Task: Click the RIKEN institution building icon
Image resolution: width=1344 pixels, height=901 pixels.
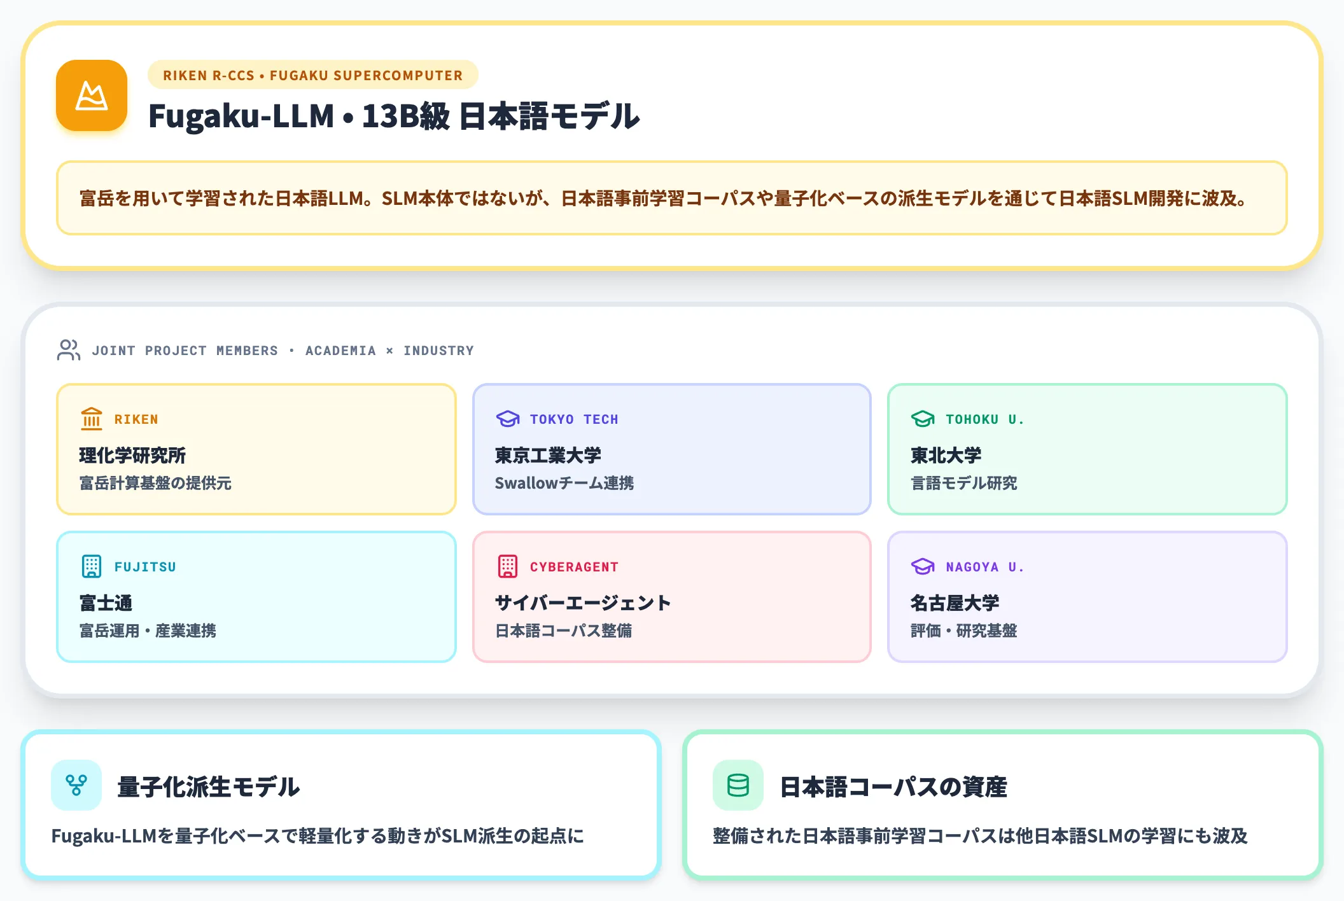Action: 92,419
